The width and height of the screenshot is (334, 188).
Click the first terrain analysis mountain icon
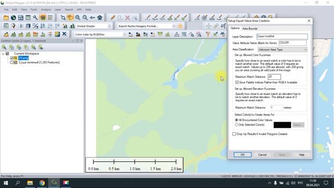pyautogui.click(x=6, y=34)
